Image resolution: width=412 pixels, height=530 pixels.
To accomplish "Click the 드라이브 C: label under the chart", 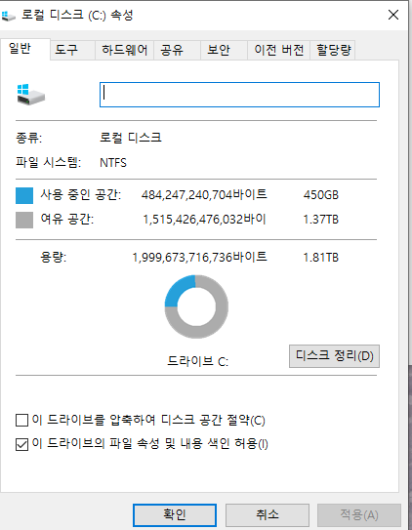I will [198, 361].
